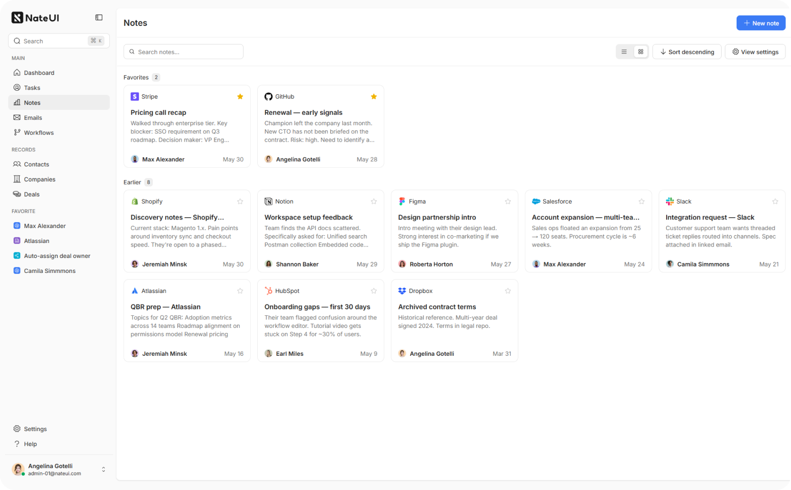The height and width of the screenshot is (490, 791).
Task: Open the Help link
Action: (59, 444)
